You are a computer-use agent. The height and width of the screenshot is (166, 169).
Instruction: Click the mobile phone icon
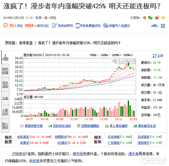78,26
